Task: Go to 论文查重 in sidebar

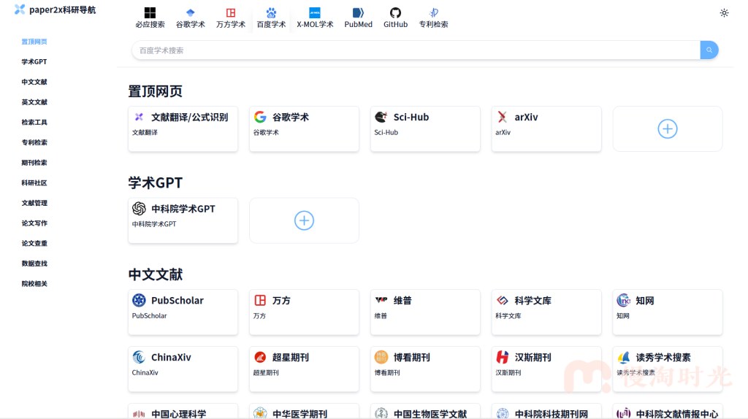Action: coord(34,244)
